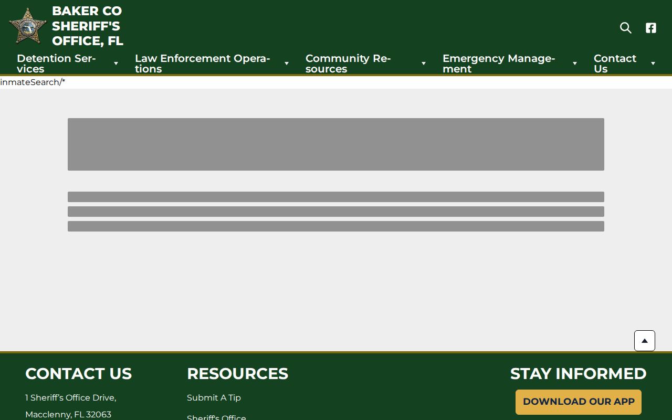
Task: Click the Resources footer heading
Action: tap(237, 373)
